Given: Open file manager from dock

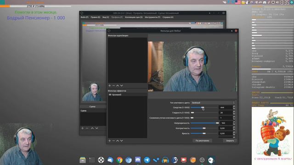Looking at the screenshot, I should (x=83, y=160).
